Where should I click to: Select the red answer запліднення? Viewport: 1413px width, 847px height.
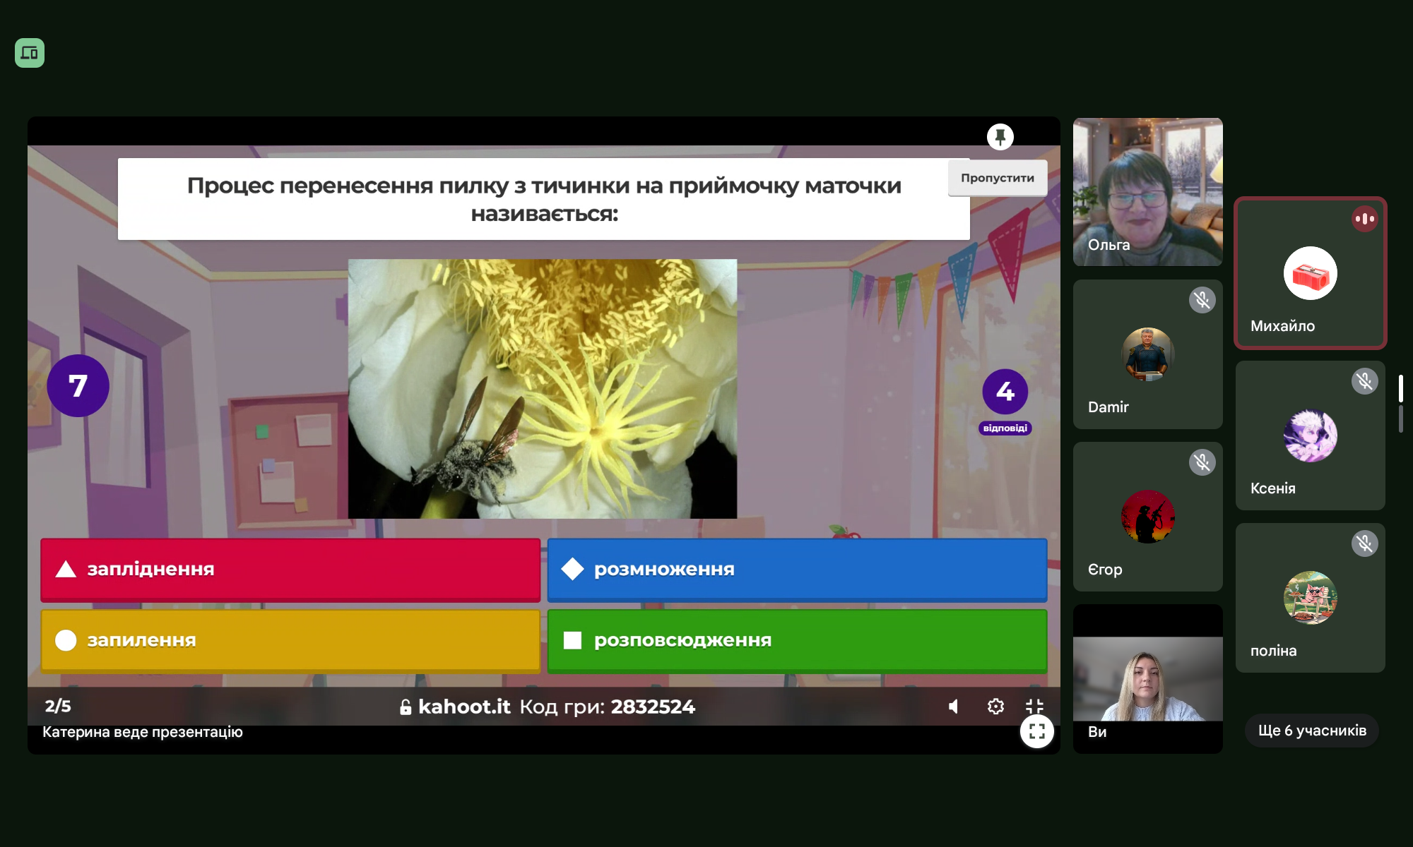(290, 570)
